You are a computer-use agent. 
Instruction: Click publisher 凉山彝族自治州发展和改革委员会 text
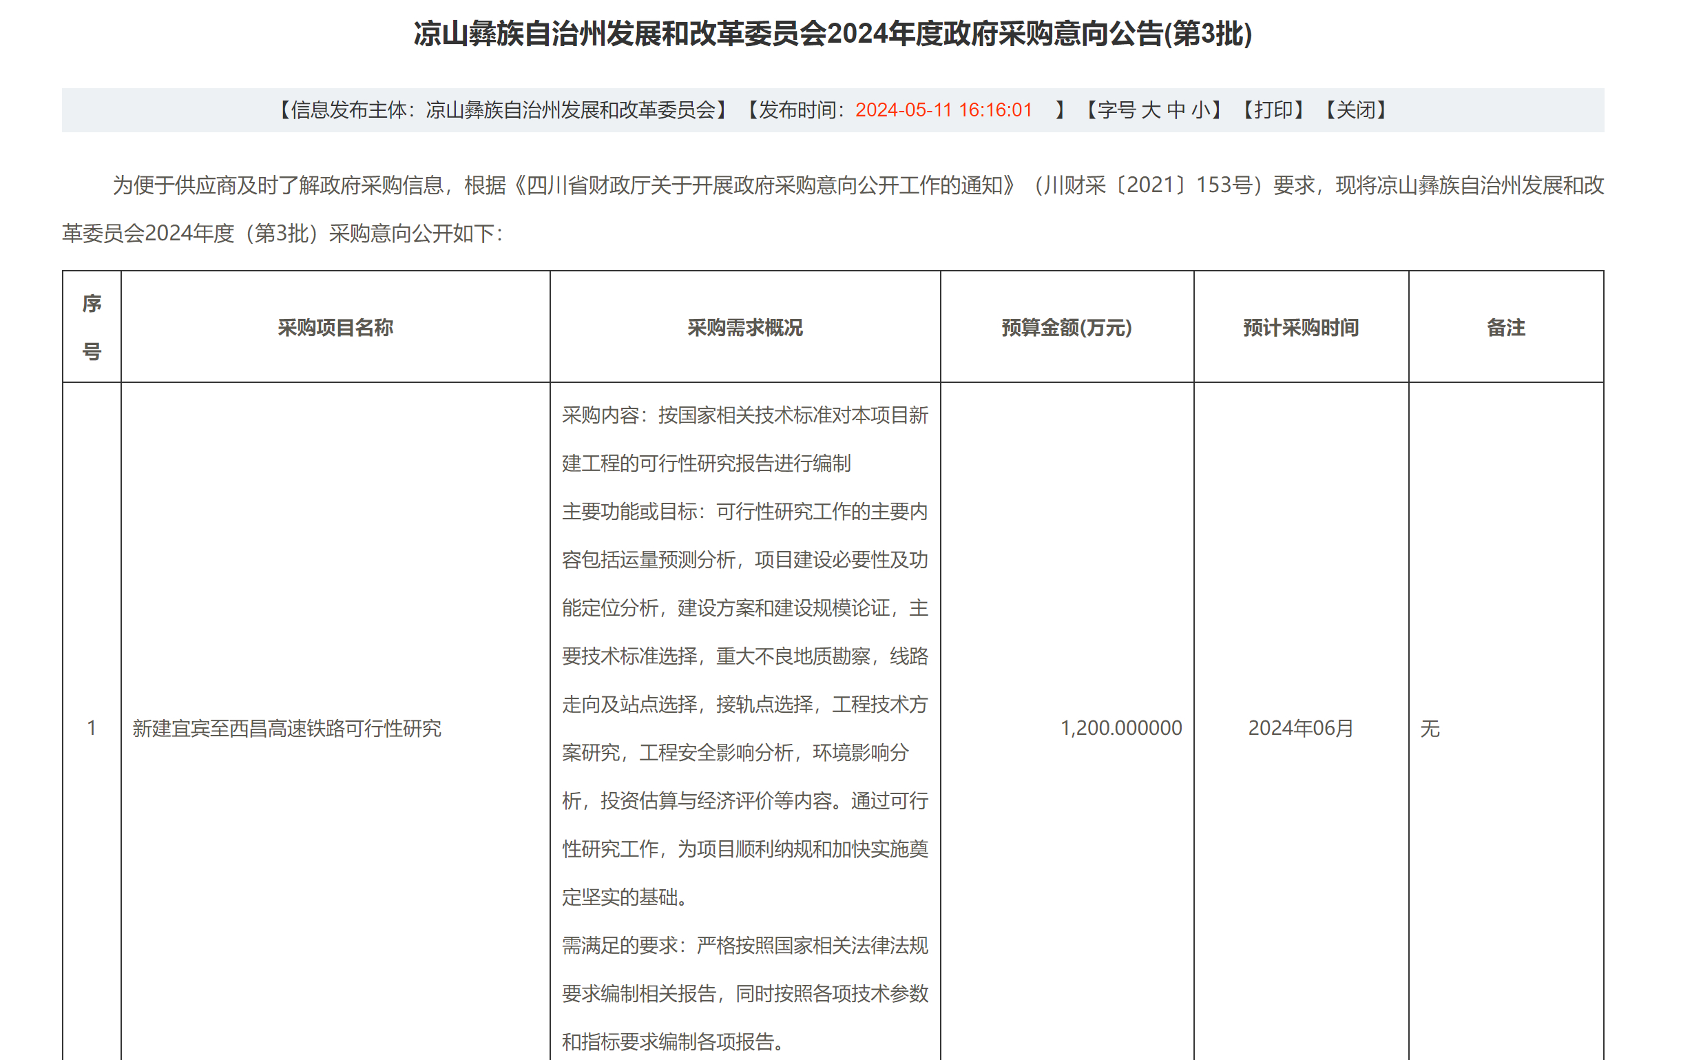[x=571, y=110]
